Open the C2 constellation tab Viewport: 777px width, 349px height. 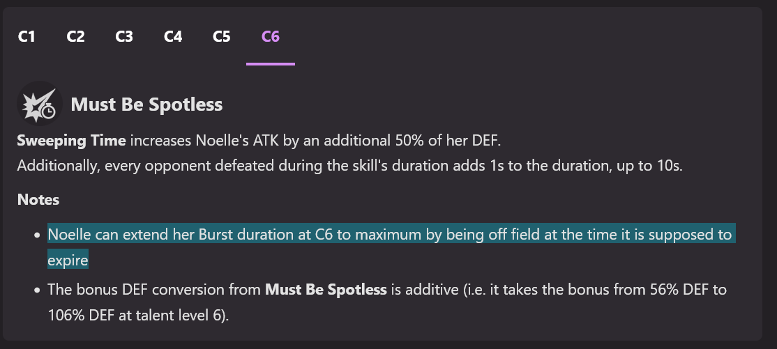pos(75,36)
